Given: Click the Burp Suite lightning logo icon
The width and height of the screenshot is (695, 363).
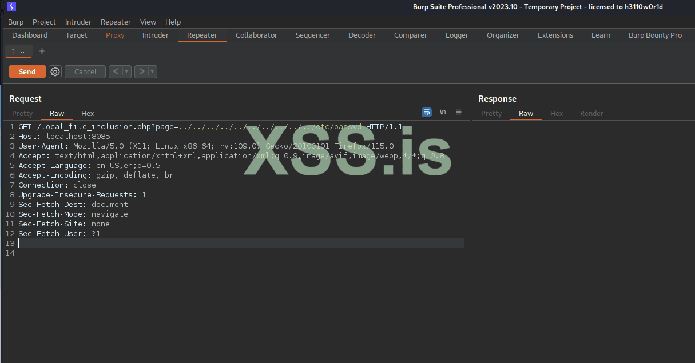Looking at the screenshot, I should [11, 7].
